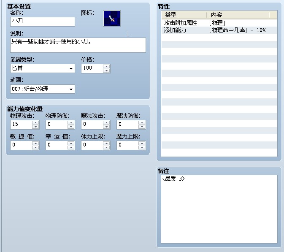Image resolution: width=284 pixels, height=252 pixels.
Task: Increase 物理攻击 with the up arrow
Action: point(35,123)
